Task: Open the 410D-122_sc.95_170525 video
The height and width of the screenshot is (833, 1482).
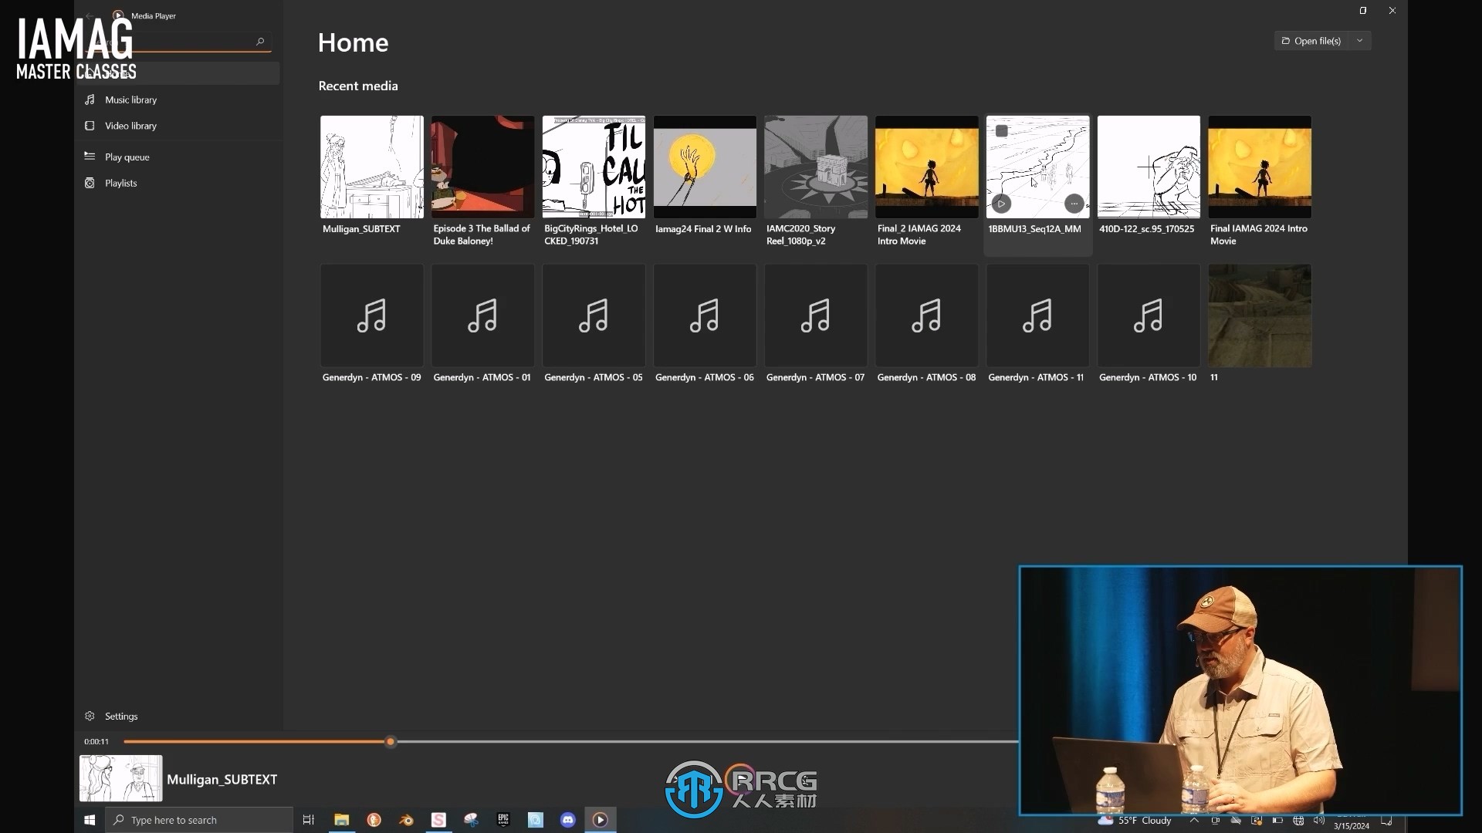Action: coord(1149,167)
